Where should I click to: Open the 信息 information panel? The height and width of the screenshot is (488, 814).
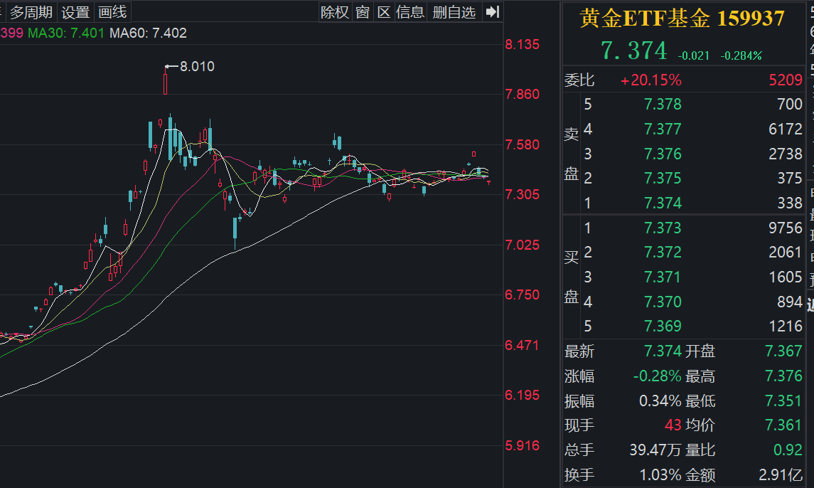411,11
